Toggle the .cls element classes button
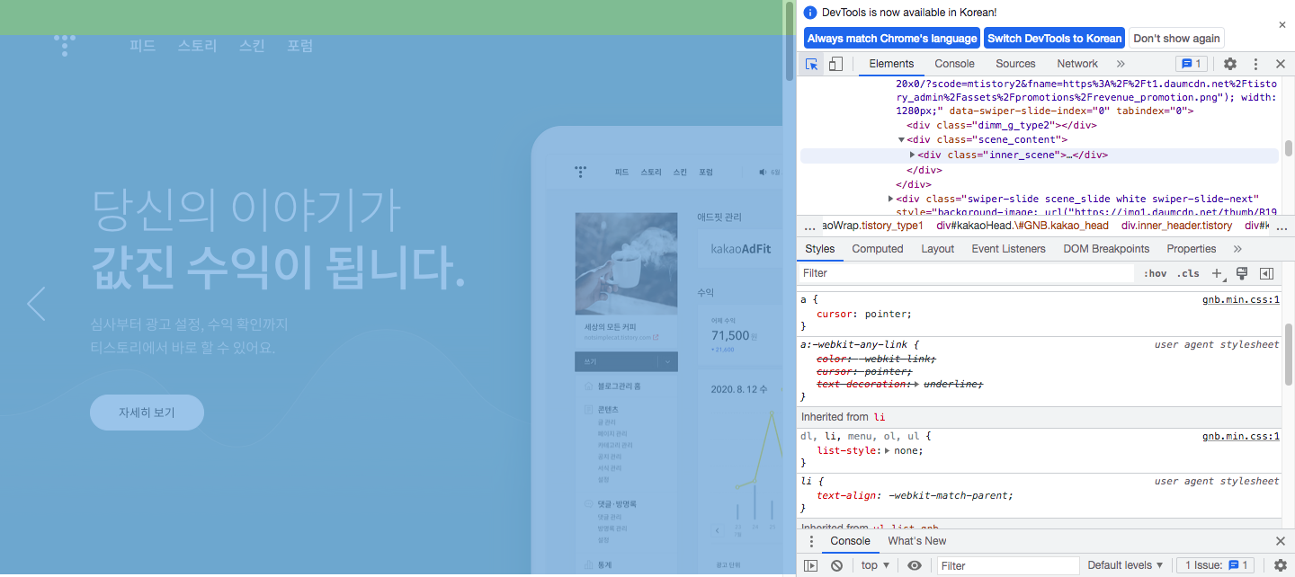The width and height of the screenshot is (1295, 577). pyautogui.click(x=1188, y=273)
